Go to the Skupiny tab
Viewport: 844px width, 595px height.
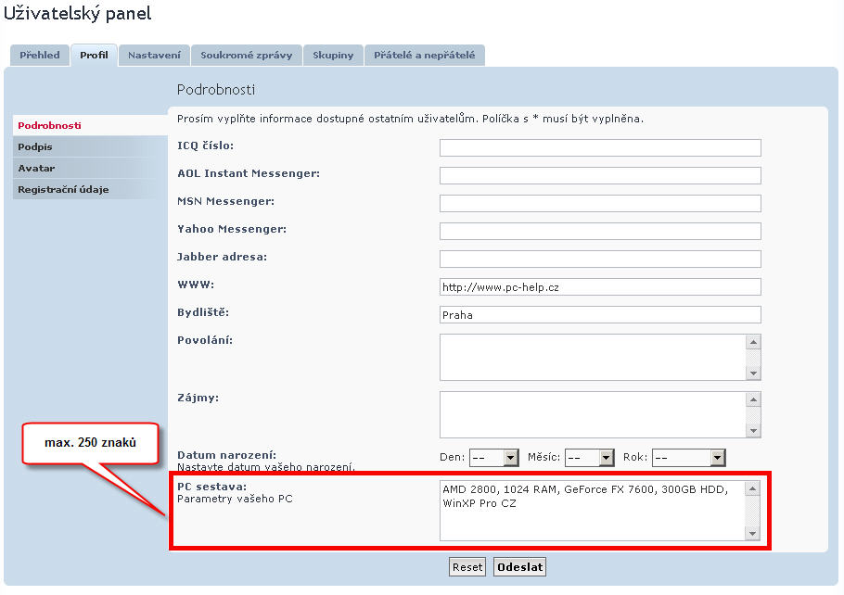point(333,56)
